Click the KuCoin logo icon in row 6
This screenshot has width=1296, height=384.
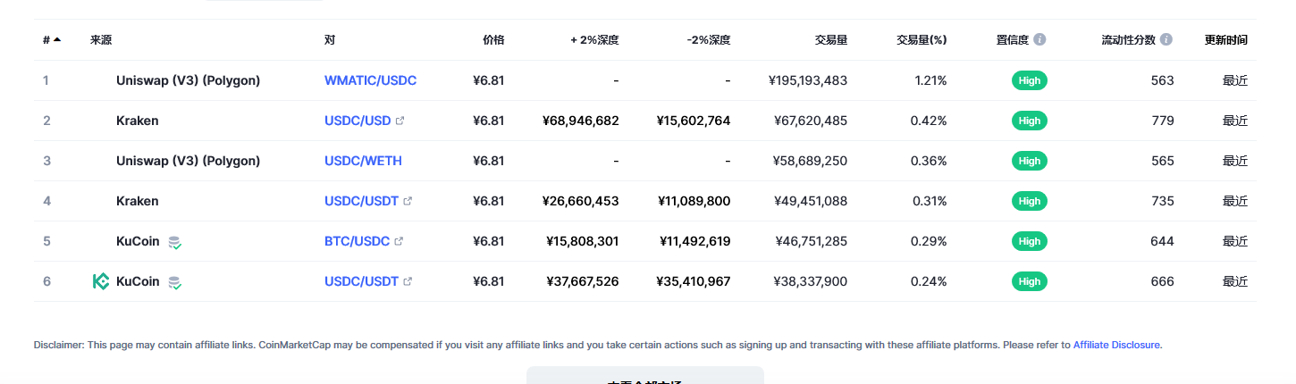click(101, 281)
